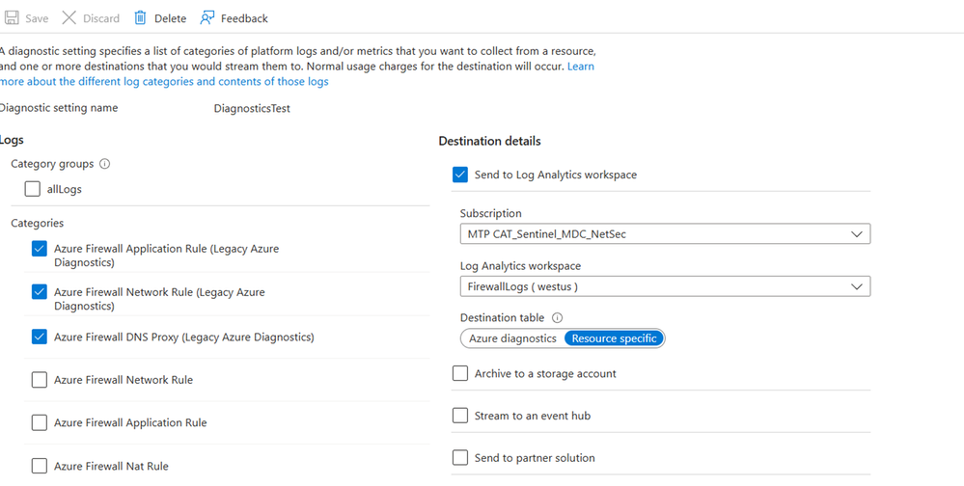Uncheck Azure Firewall DNS Proxy legacy checkbox

(x=40, y=337)
